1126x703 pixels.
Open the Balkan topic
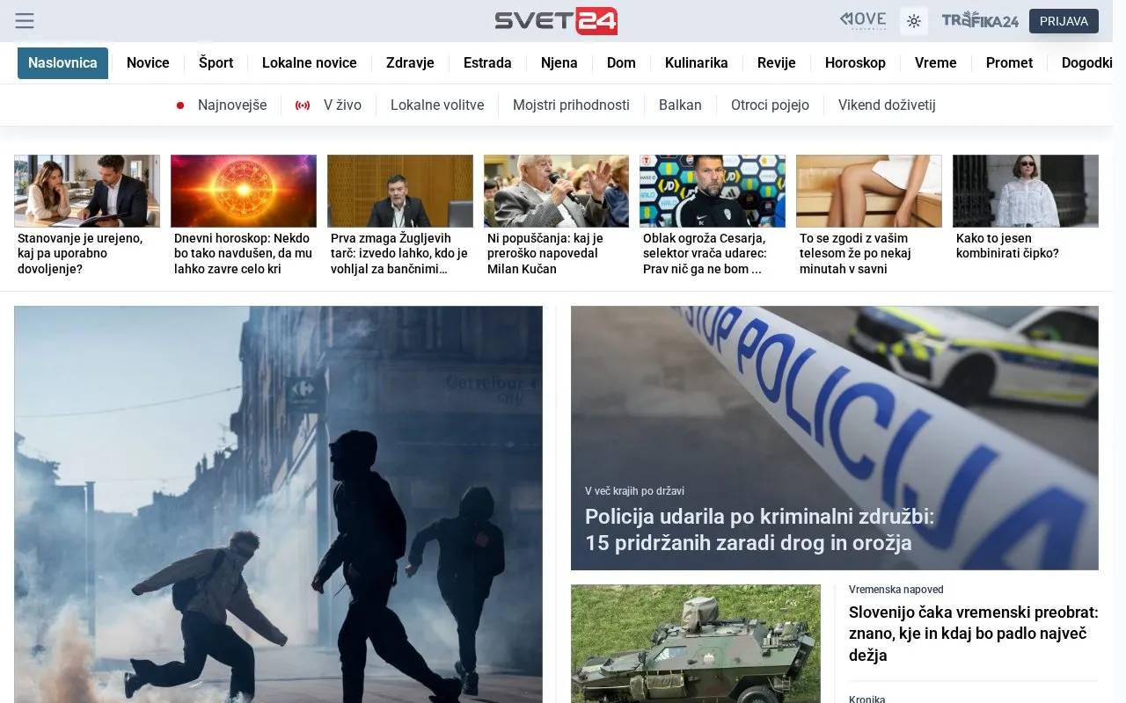coord(680,105)
